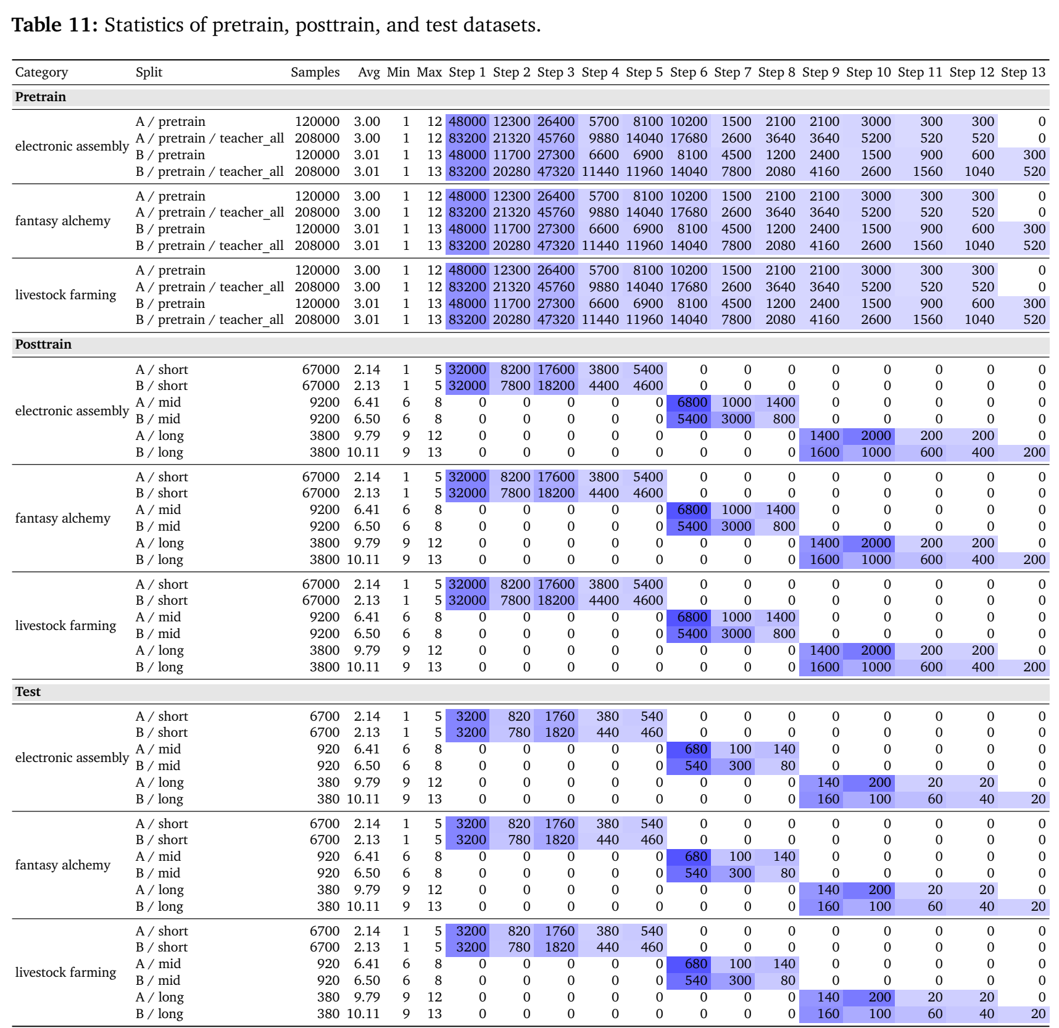Click the 'Step 10' column header
1059x1028 pixels.
(869, 72)
